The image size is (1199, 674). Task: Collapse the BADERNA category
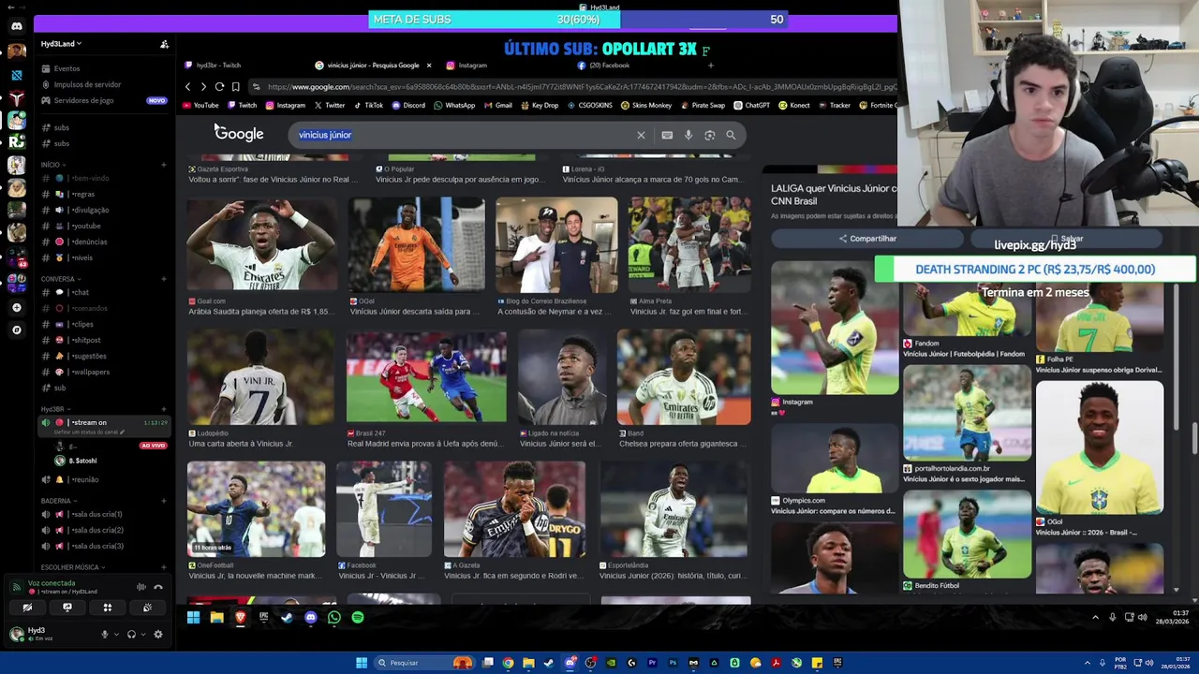coord(58,501)
